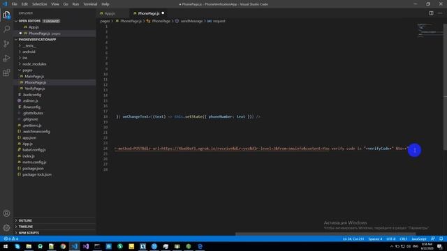The height and width of the screenshot is (251, 447).
Task: Change the Spaces: 4 indentation setting
Action: pyautogui.click(x=375, y=238)
